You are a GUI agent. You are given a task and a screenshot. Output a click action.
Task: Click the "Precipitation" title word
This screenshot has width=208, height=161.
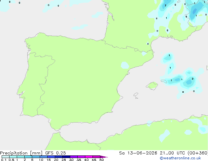coord(14,153)
